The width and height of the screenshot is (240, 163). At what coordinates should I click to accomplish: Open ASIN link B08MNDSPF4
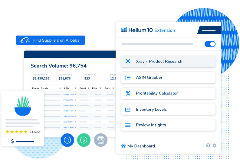coord(69,94)
